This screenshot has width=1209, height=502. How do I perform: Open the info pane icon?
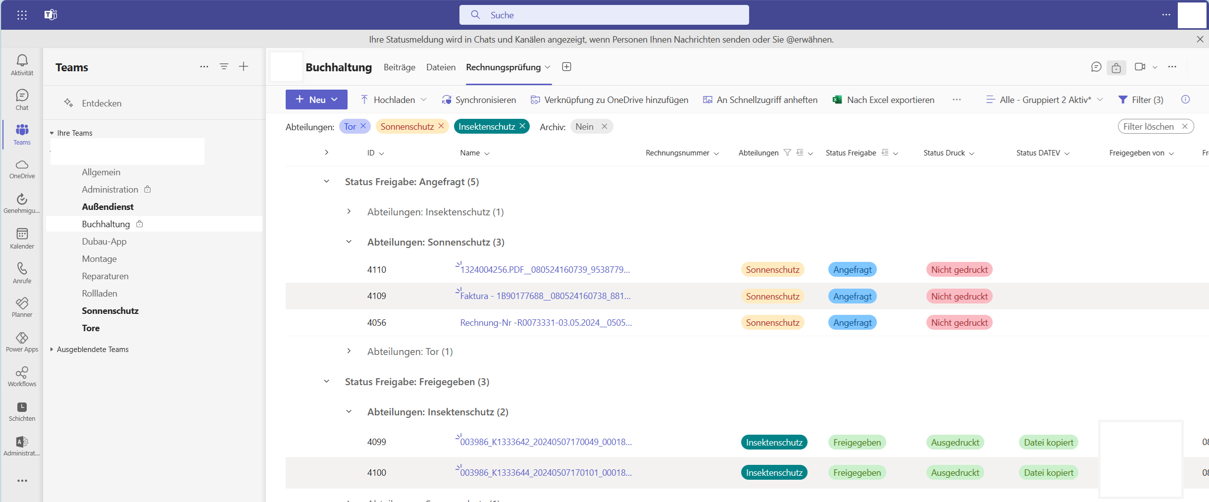(1185, 100)
